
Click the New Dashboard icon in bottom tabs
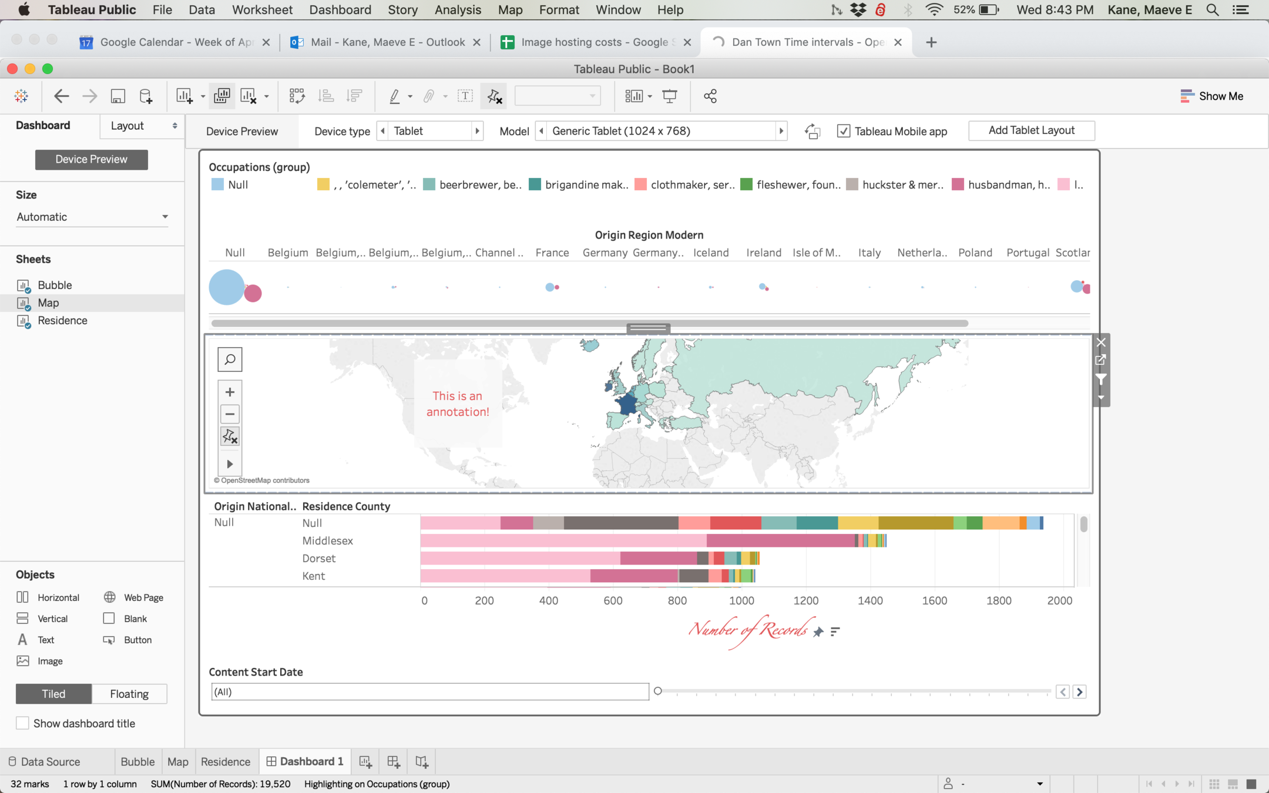pos(393,762)
